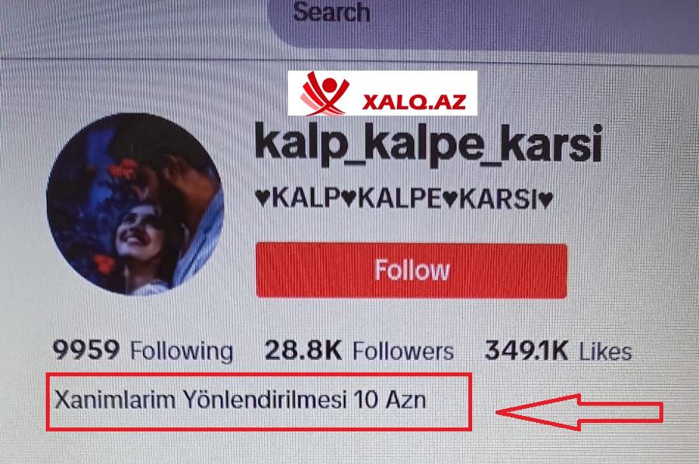Click the first heart before KALP

263,198
